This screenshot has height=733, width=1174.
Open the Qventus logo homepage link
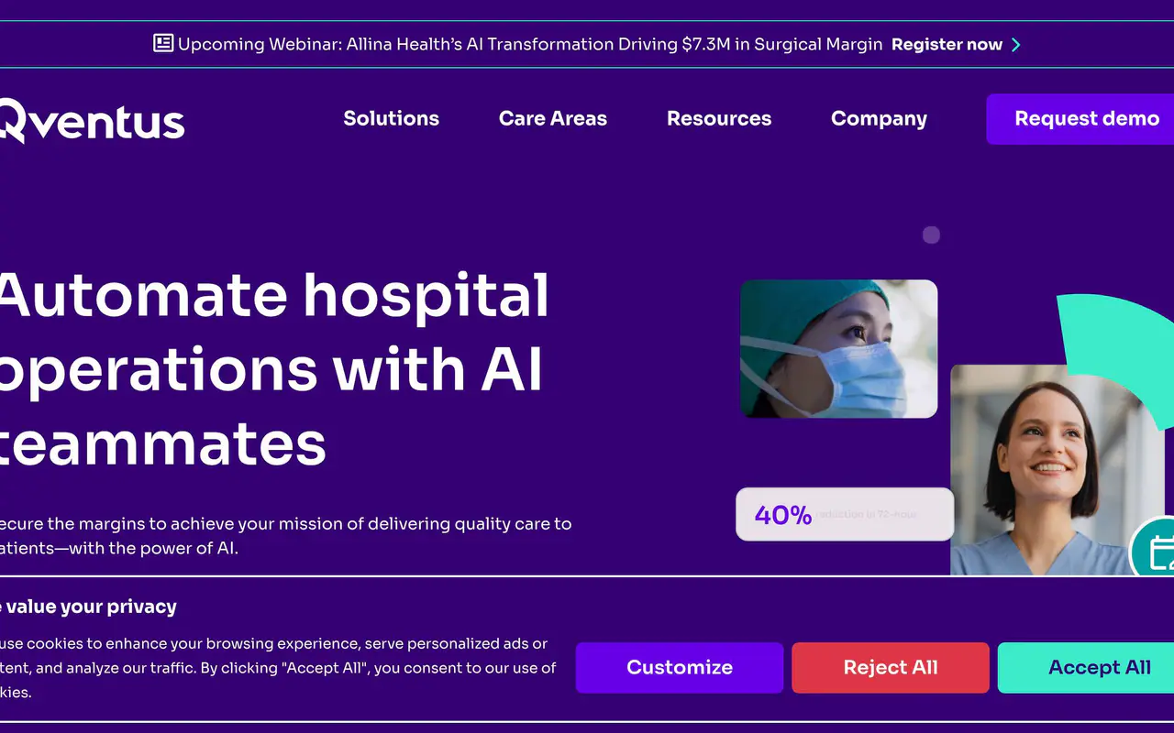tap(92, 121)
